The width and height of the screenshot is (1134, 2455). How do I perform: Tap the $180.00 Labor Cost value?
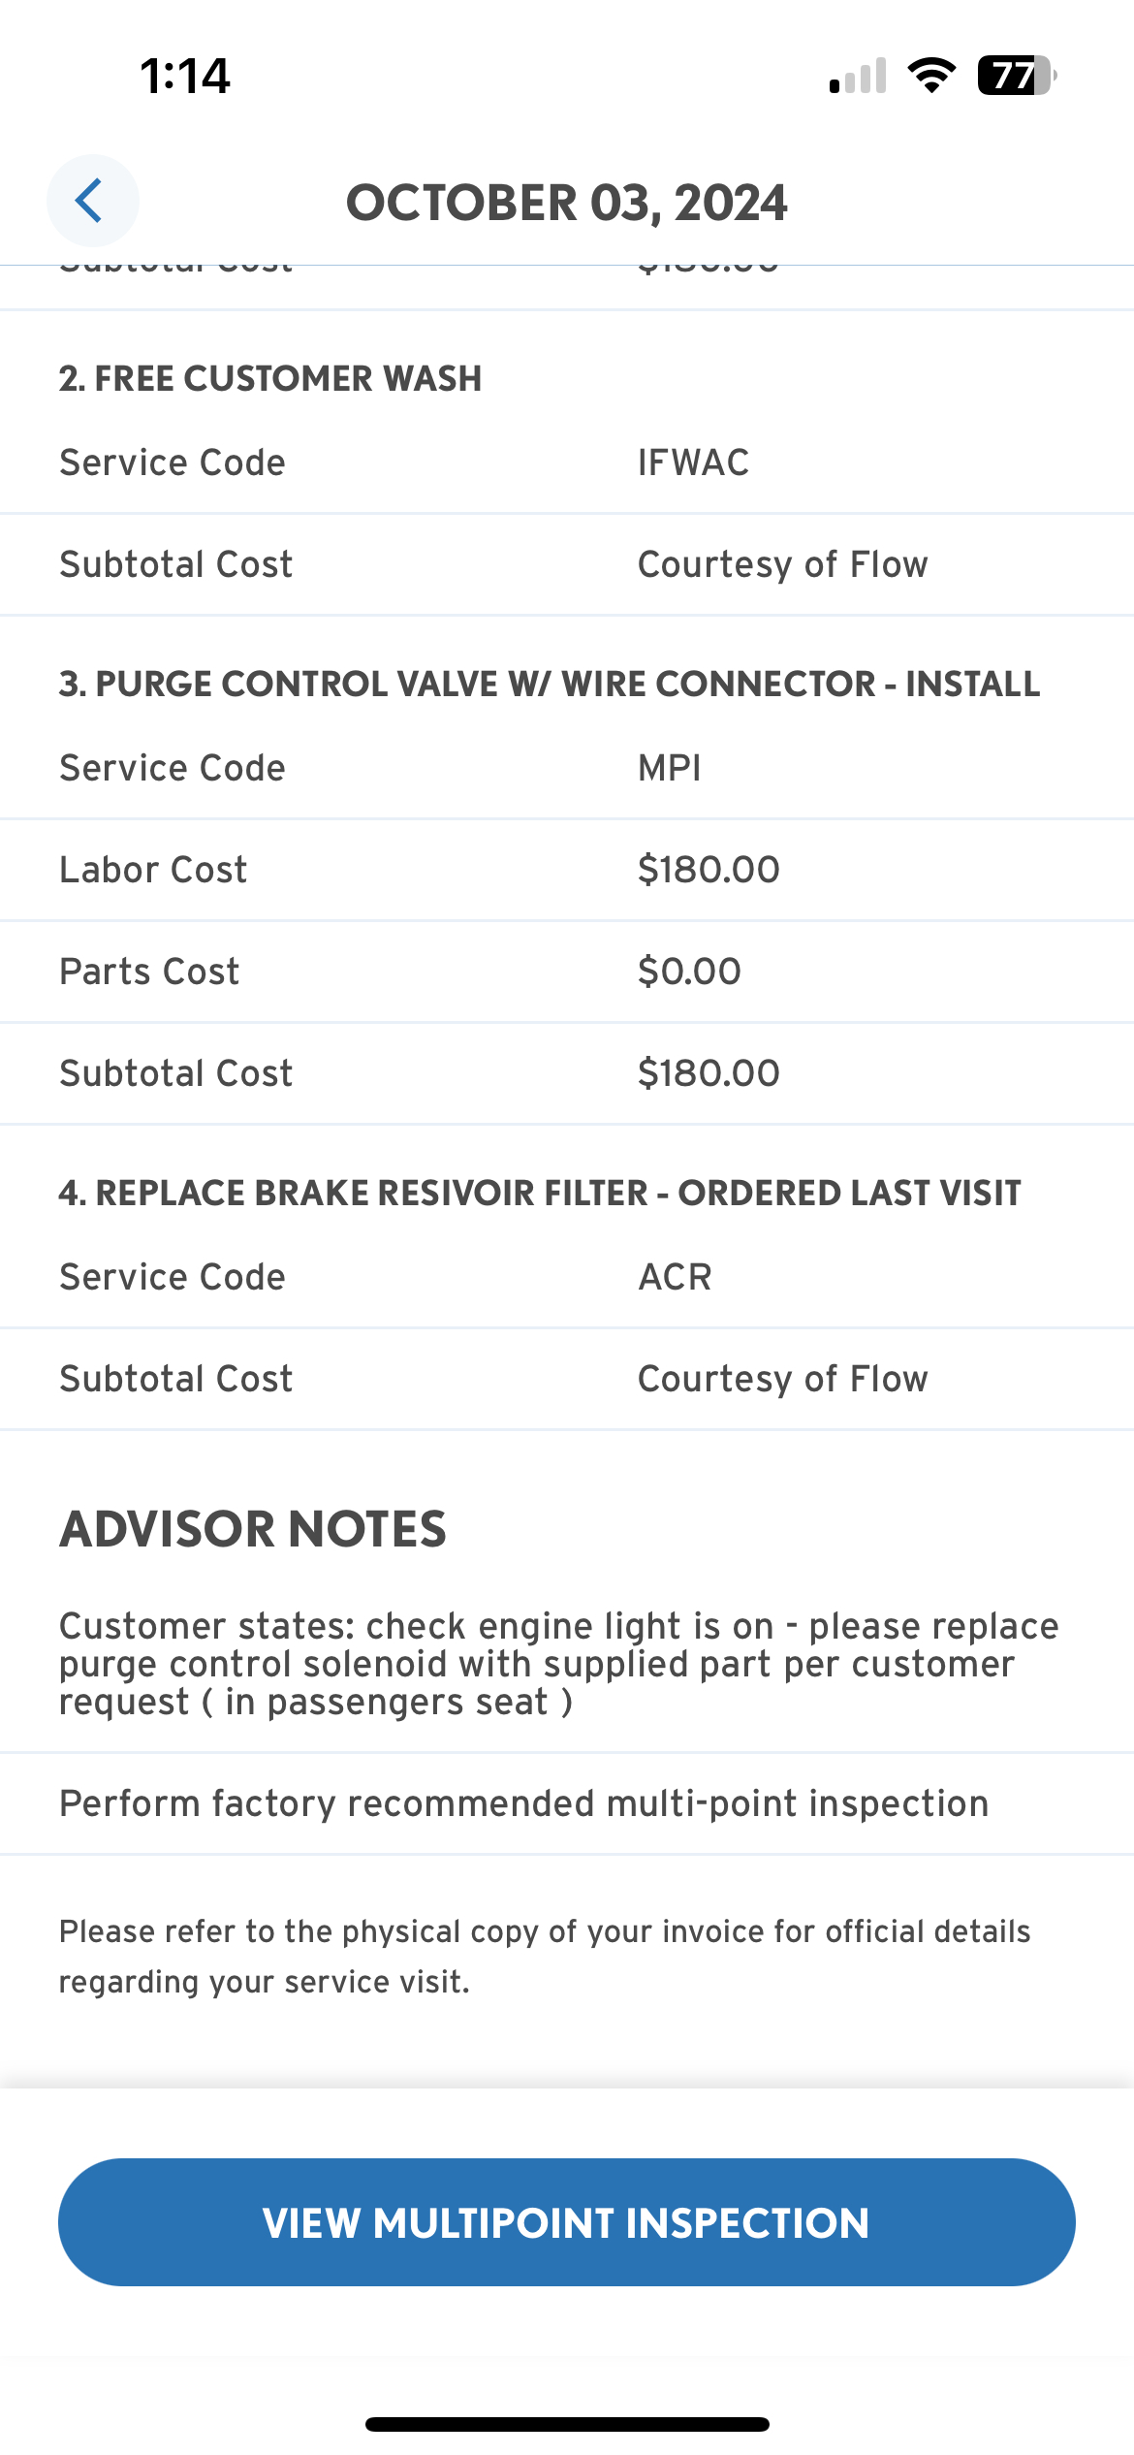pyautogui.click(x=709, y=870)
